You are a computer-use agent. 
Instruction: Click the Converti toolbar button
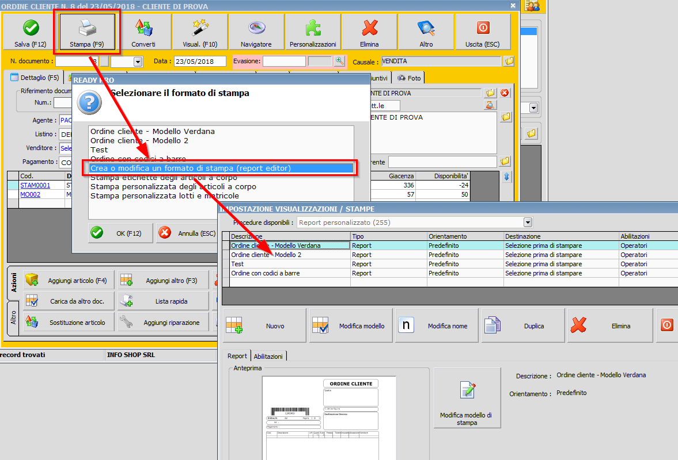[x=143, y=32]
